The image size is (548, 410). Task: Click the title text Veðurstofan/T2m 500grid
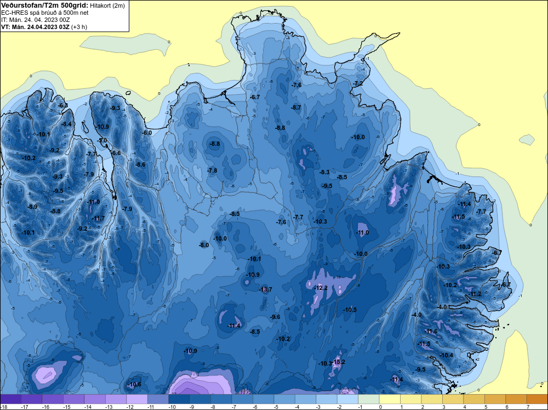point(44,5)
